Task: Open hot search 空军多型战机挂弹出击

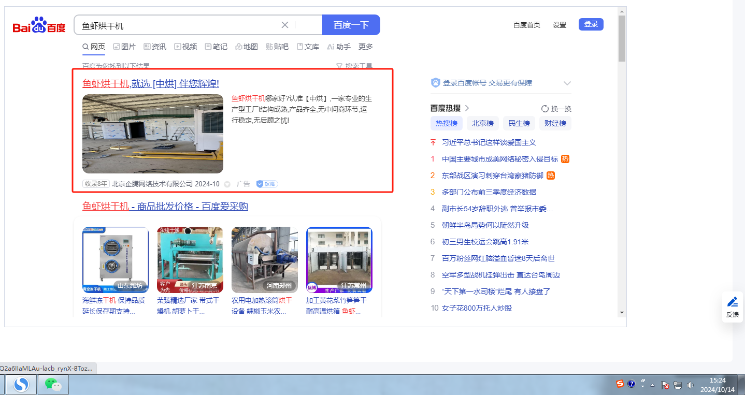Action: 501,275
